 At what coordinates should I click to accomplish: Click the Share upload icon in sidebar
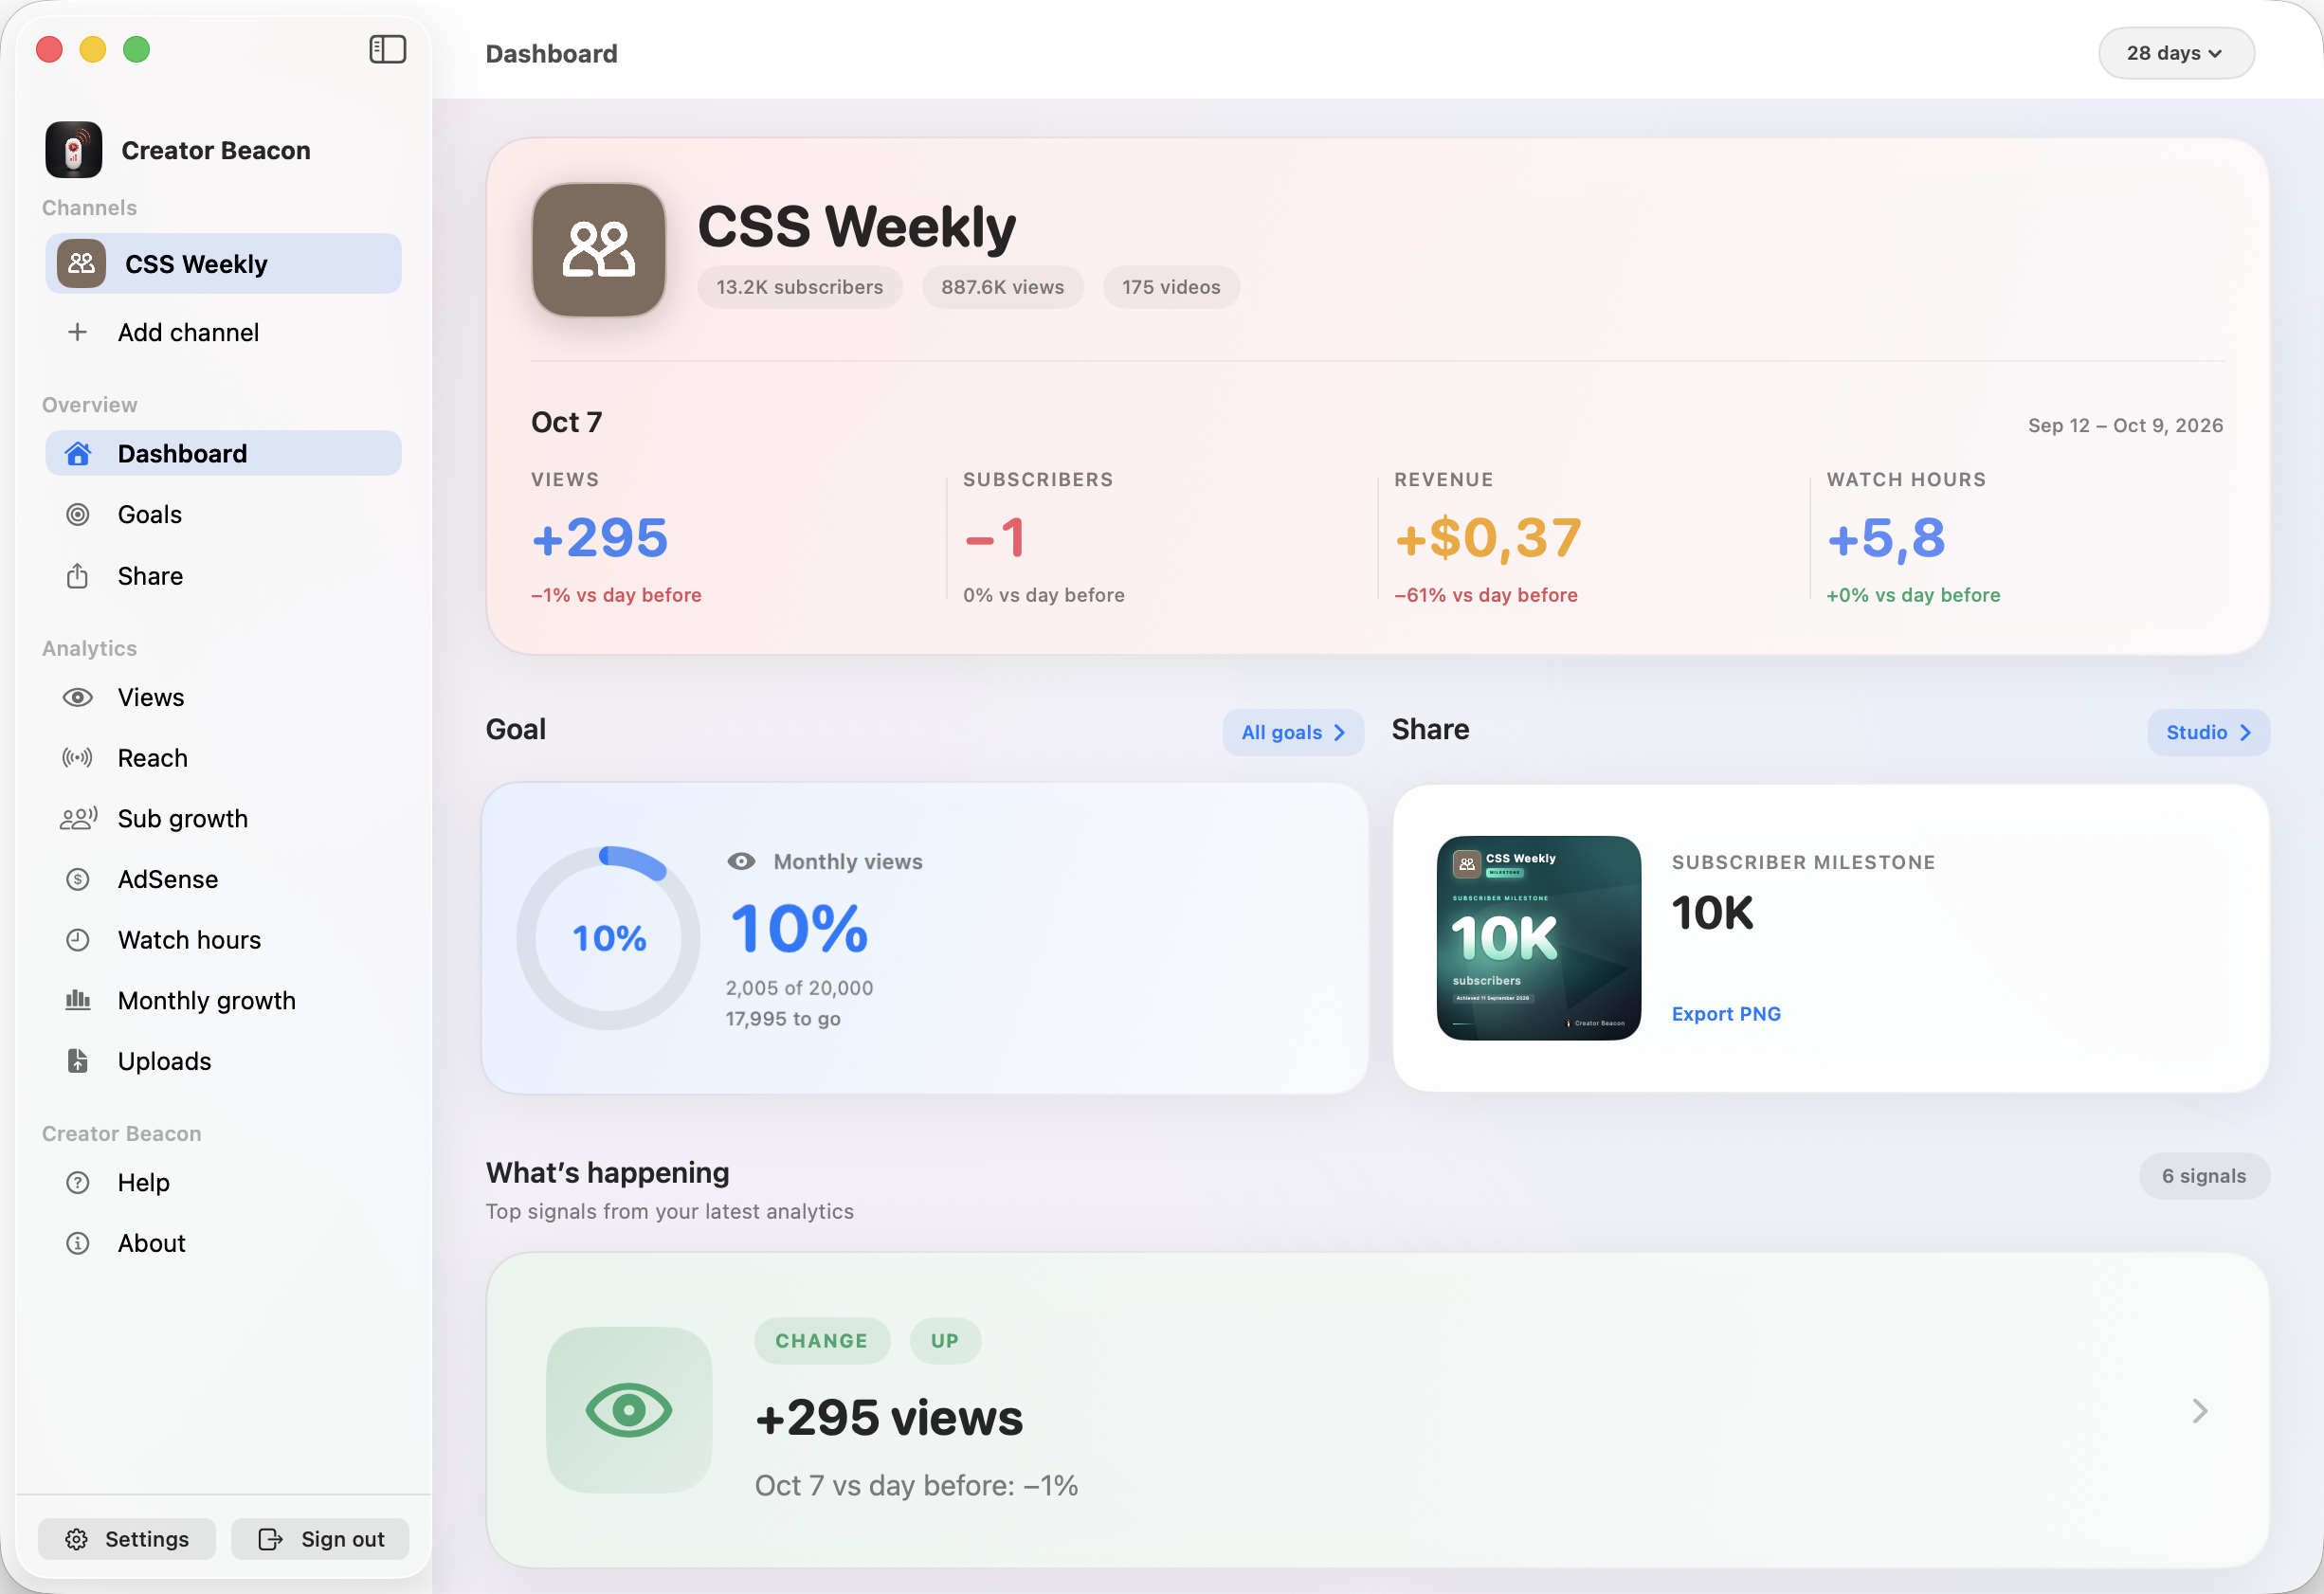[77, 576]
